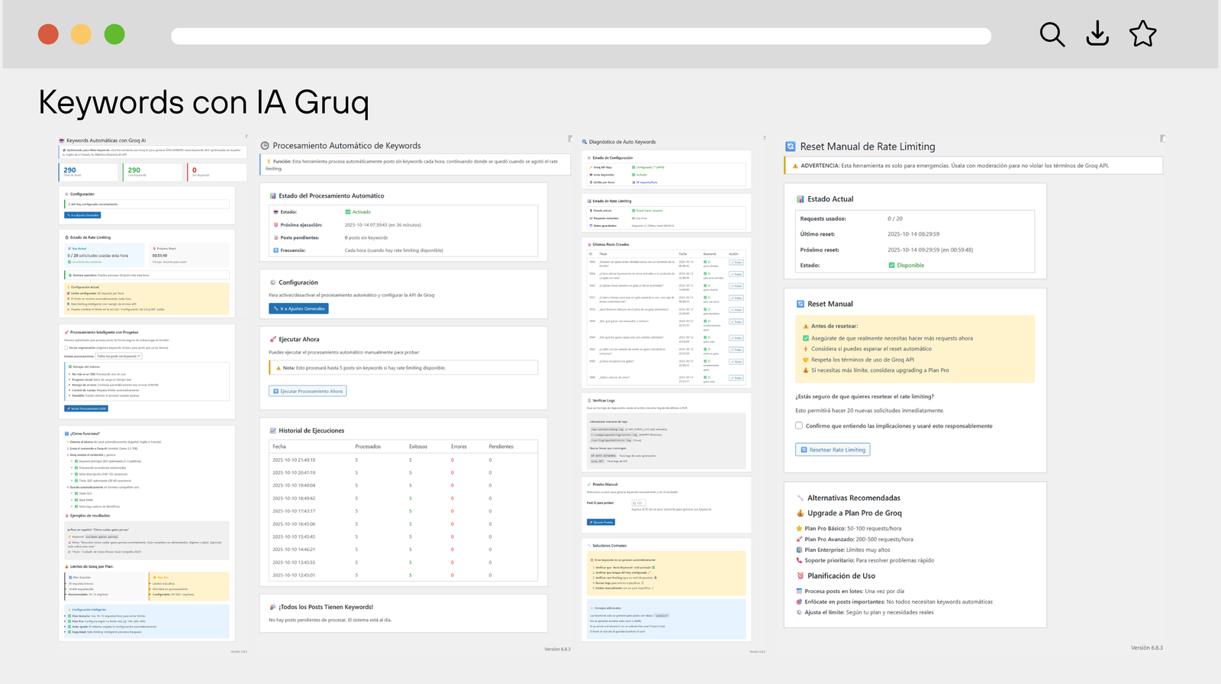Click the browser address bar
The width and height of the screenshot is (1221, 684).
(x=581, y=36)
